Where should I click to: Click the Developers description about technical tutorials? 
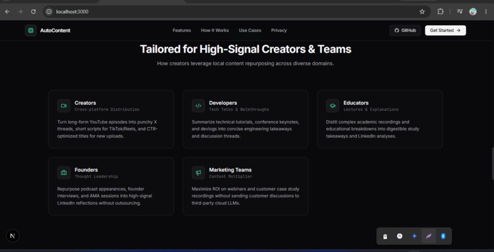245,129
